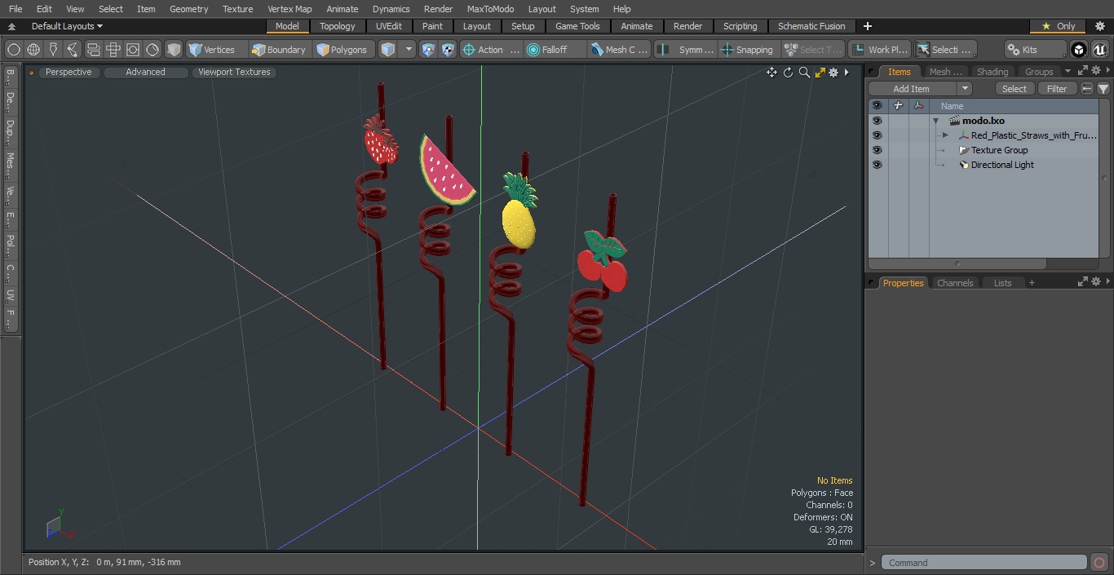Toggle visibility of modo.lxo scene
Image resolution: width=1114 pixels, height=575 pixels.
[x=877, y=121]
